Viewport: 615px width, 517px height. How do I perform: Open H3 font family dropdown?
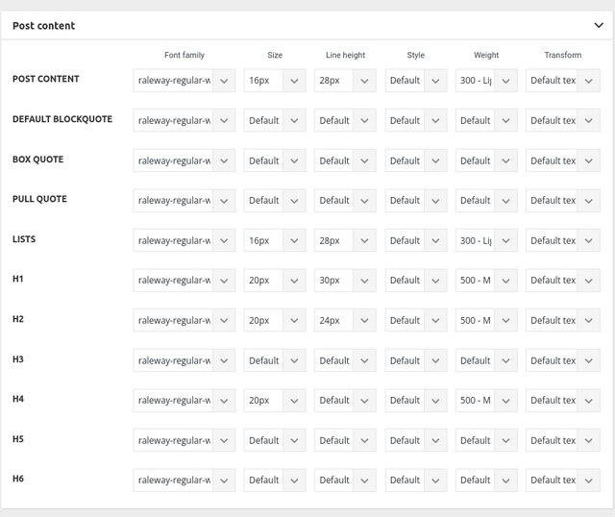coord(184,360)
